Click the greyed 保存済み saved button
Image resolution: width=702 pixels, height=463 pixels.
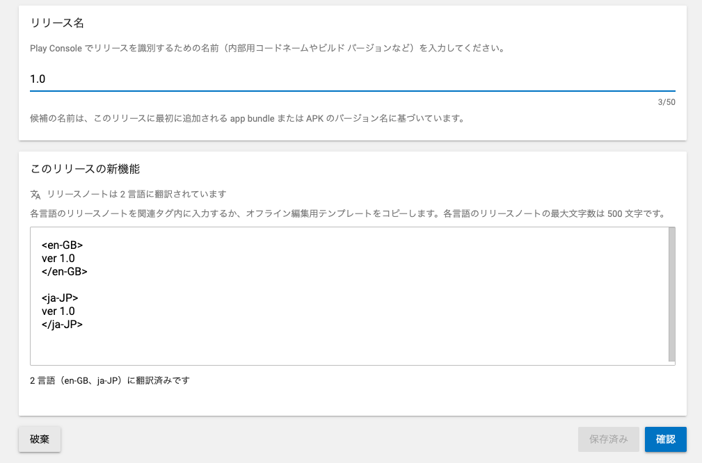point(609,439)
